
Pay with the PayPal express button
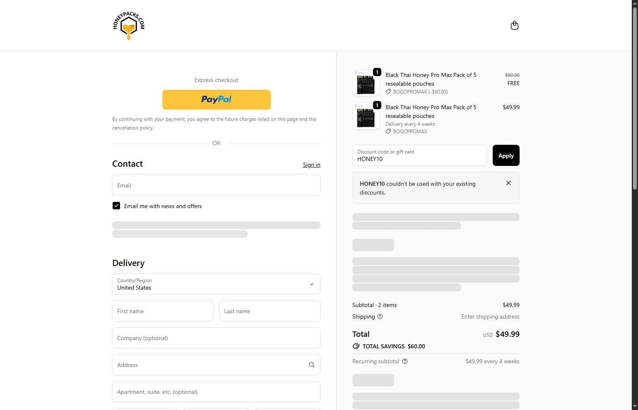click(216, 100)
